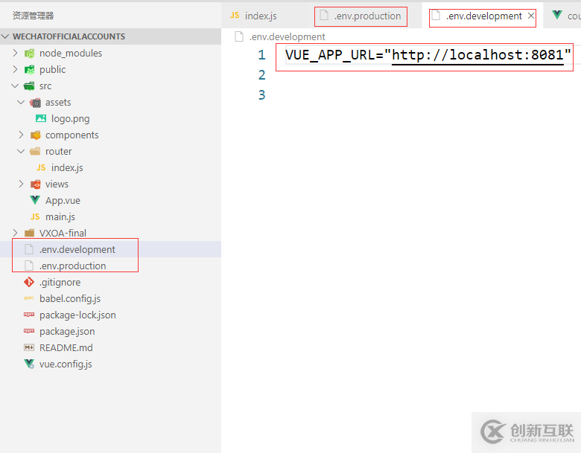
Task: Click the node_modules folder icon
Action: pyautogui.click(x=29, y=54)
